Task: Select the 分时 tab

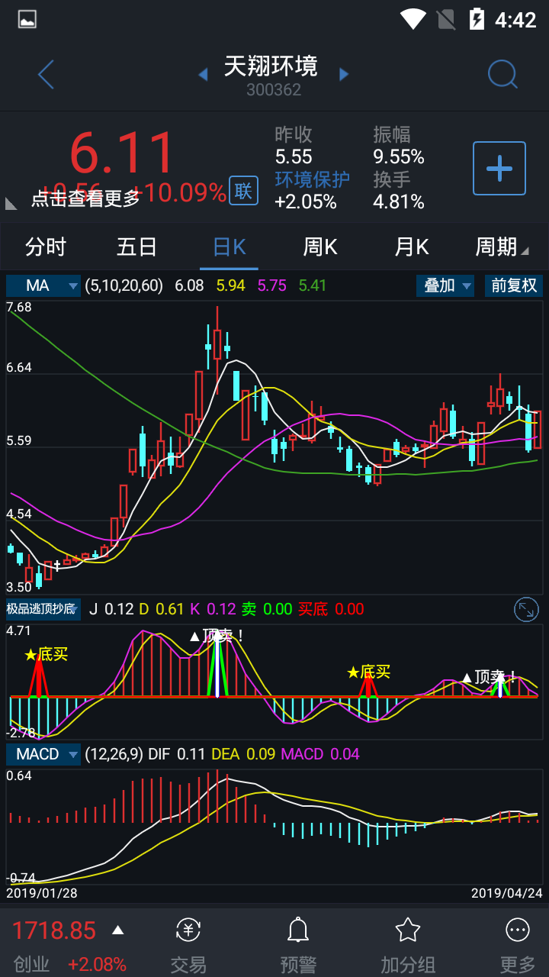Action: pyautogui.click(x=46, y=247)
